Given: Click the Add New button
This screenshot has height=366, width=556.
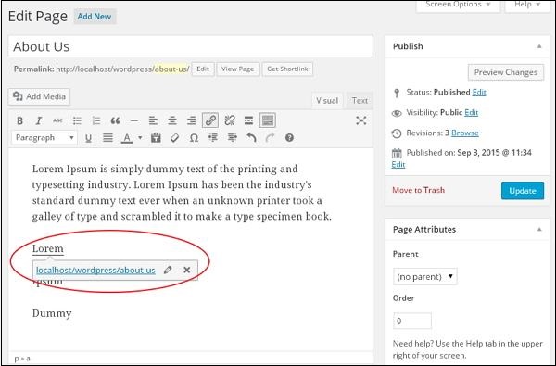Looking at the screenshot, I should pyautogui.click(x=95, y=17).
